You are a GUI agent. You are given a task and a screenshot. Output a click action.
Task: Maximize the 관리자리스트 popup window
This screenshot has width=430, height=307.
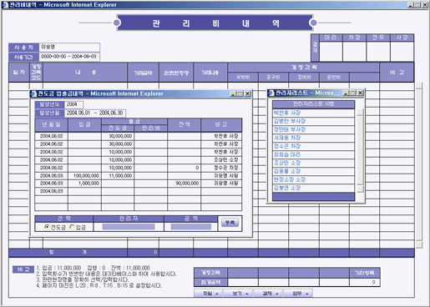(353, 93)
